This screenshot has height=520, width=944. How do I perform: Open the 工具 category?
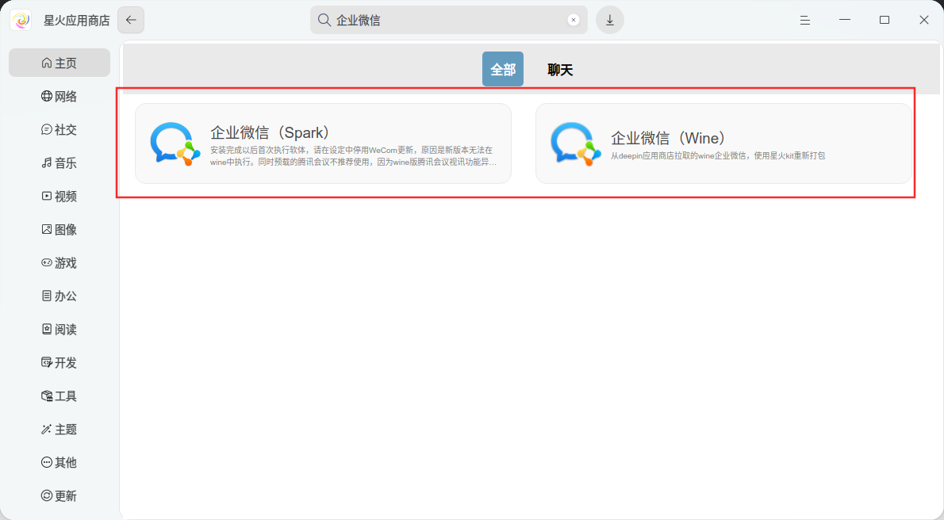[x=59, y=396]
